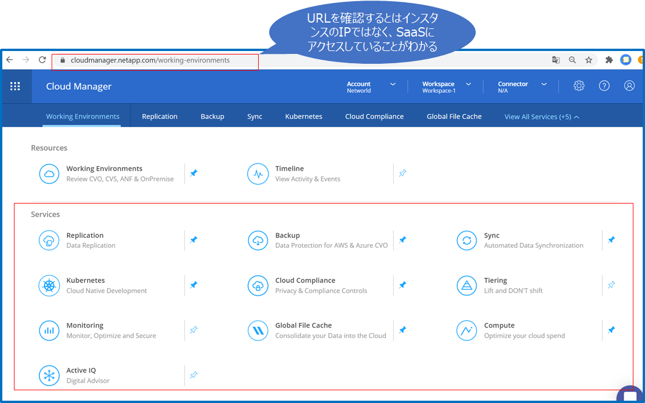Switch to the Cloud Compliance tab
The image size is (645, 403).
click(x=374, y=117)
